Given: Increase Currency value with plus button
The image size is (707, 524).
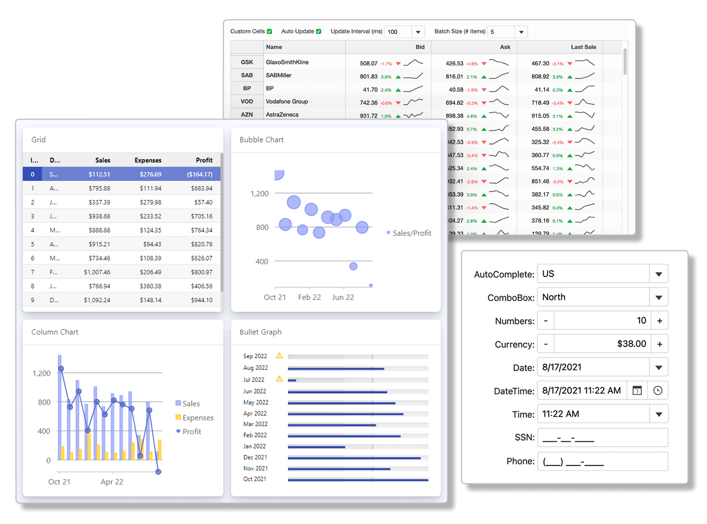Looking at the screenshot, I should click(x=659, y=344).
